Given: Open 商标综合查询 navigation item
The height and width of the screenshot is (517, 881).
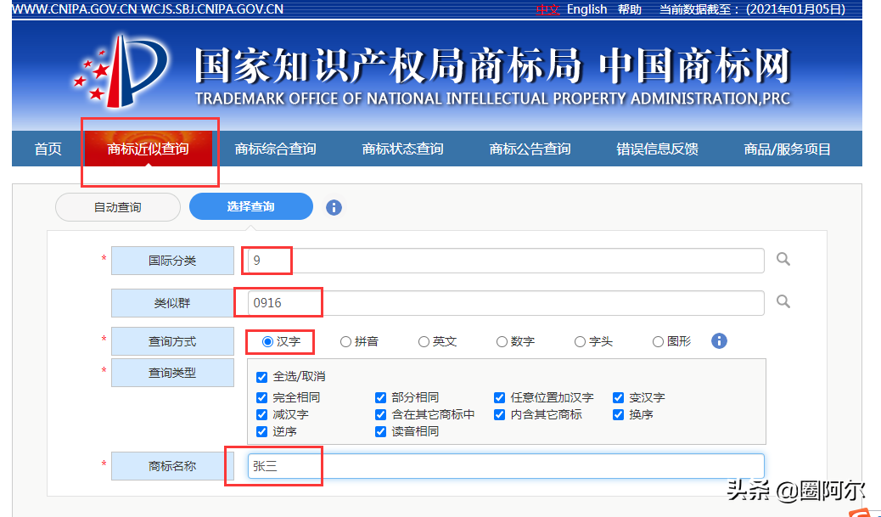Looking at the screenshot, I should [x=275, y=149].
